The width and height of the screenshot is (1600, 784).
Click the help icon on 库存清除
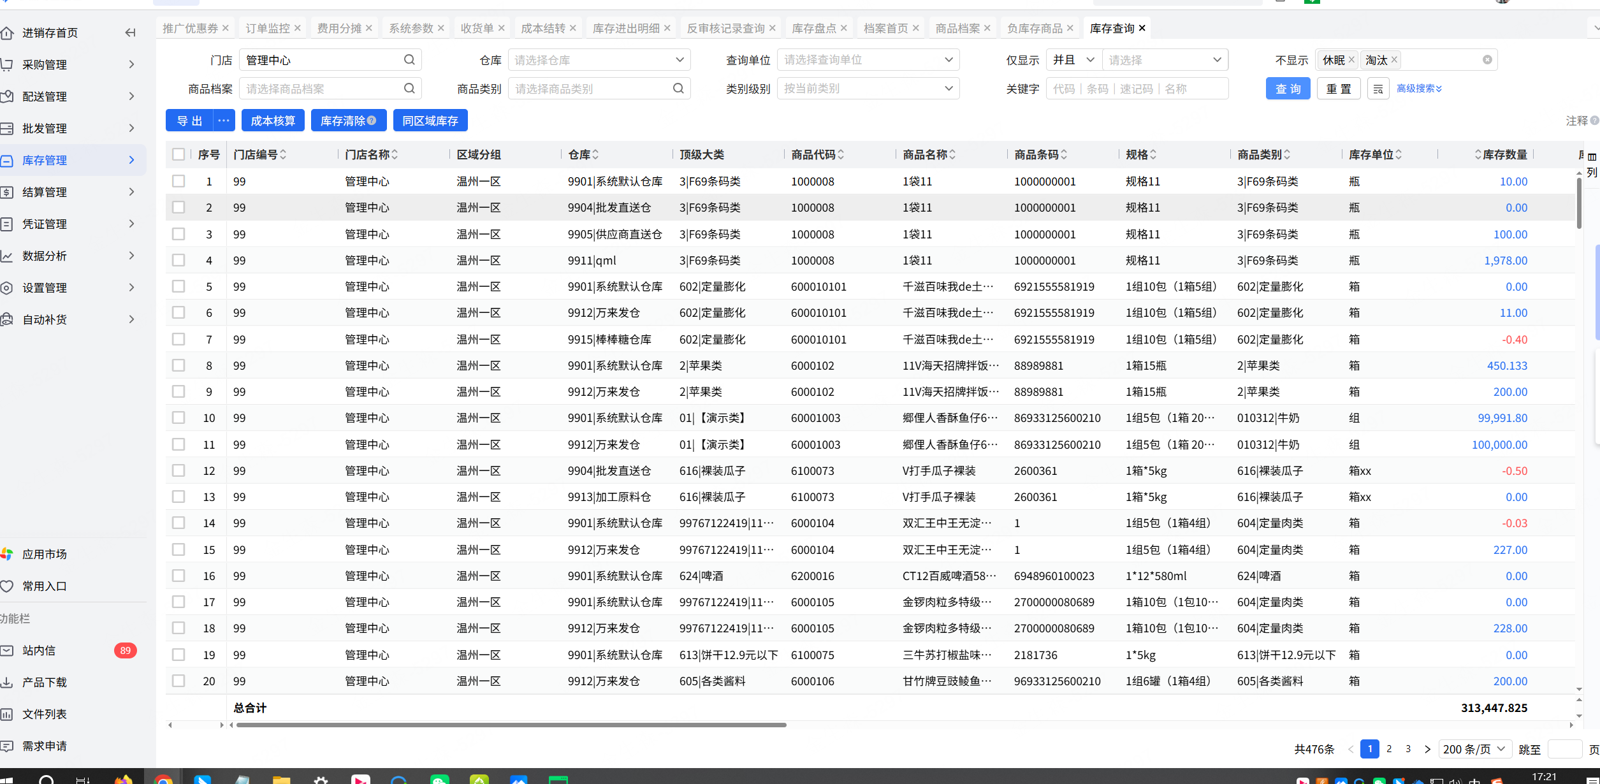(x=372, y=120)
